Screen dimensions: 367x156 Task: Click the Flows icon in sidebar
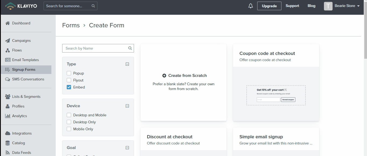[8, 50]
